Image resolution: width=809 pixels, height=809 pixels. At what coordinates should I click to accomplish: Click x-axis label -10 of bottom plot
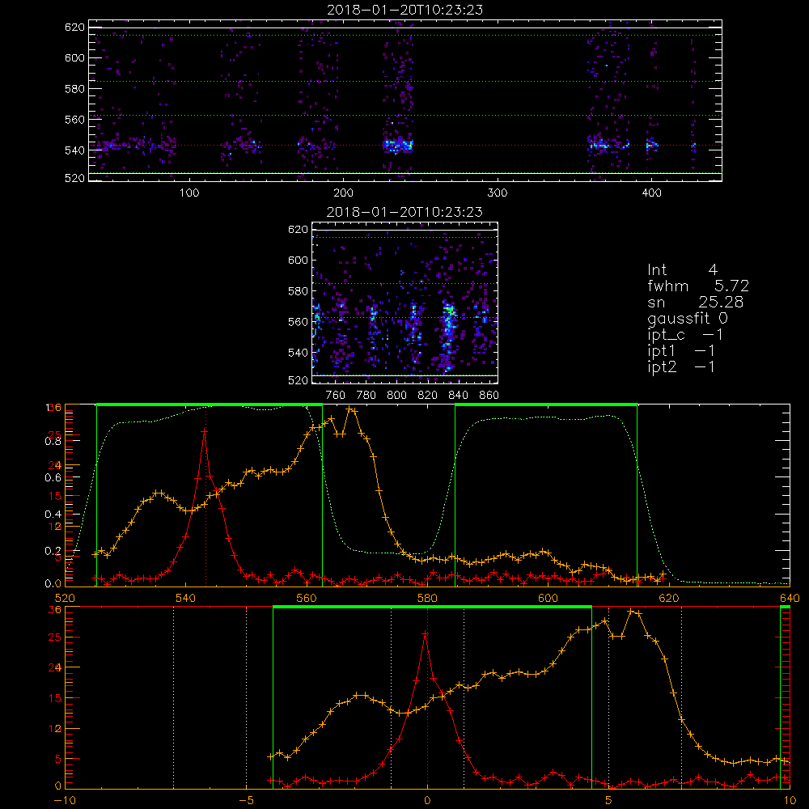(65, 801)
